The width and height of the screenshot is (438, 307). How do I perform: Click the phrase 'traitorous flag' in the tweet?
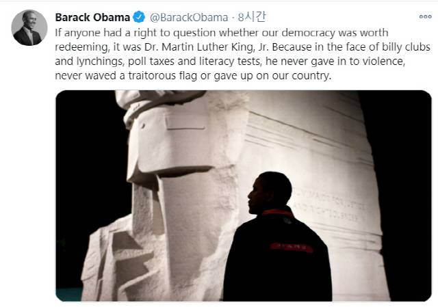(163, 76)
